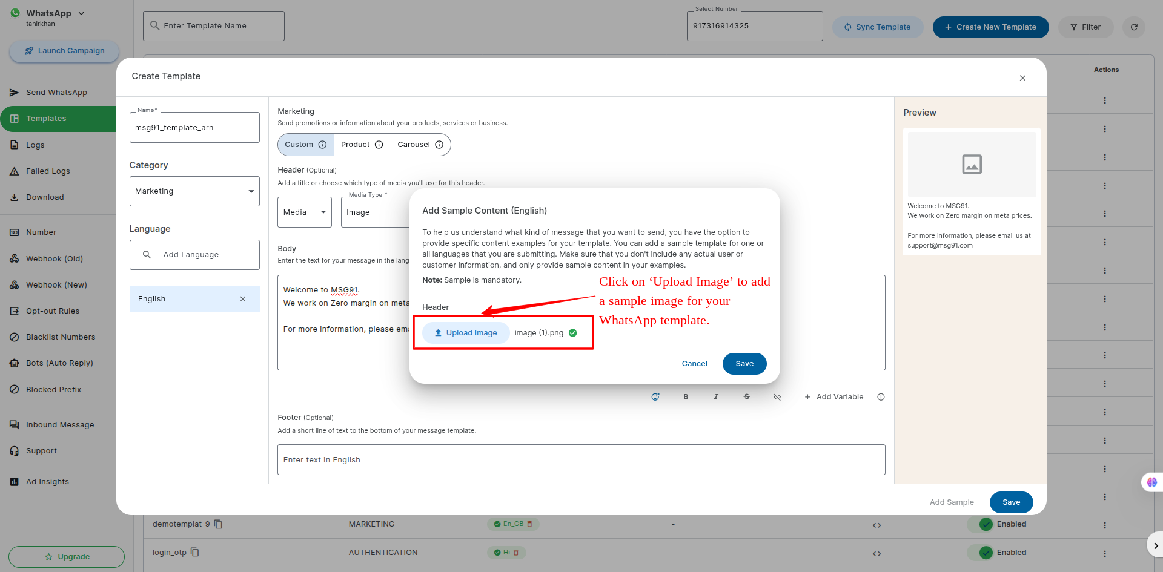This screenshot has height=572, width=1163.
Task: Apply bold formatting to body text
Action: pos(686,397)
